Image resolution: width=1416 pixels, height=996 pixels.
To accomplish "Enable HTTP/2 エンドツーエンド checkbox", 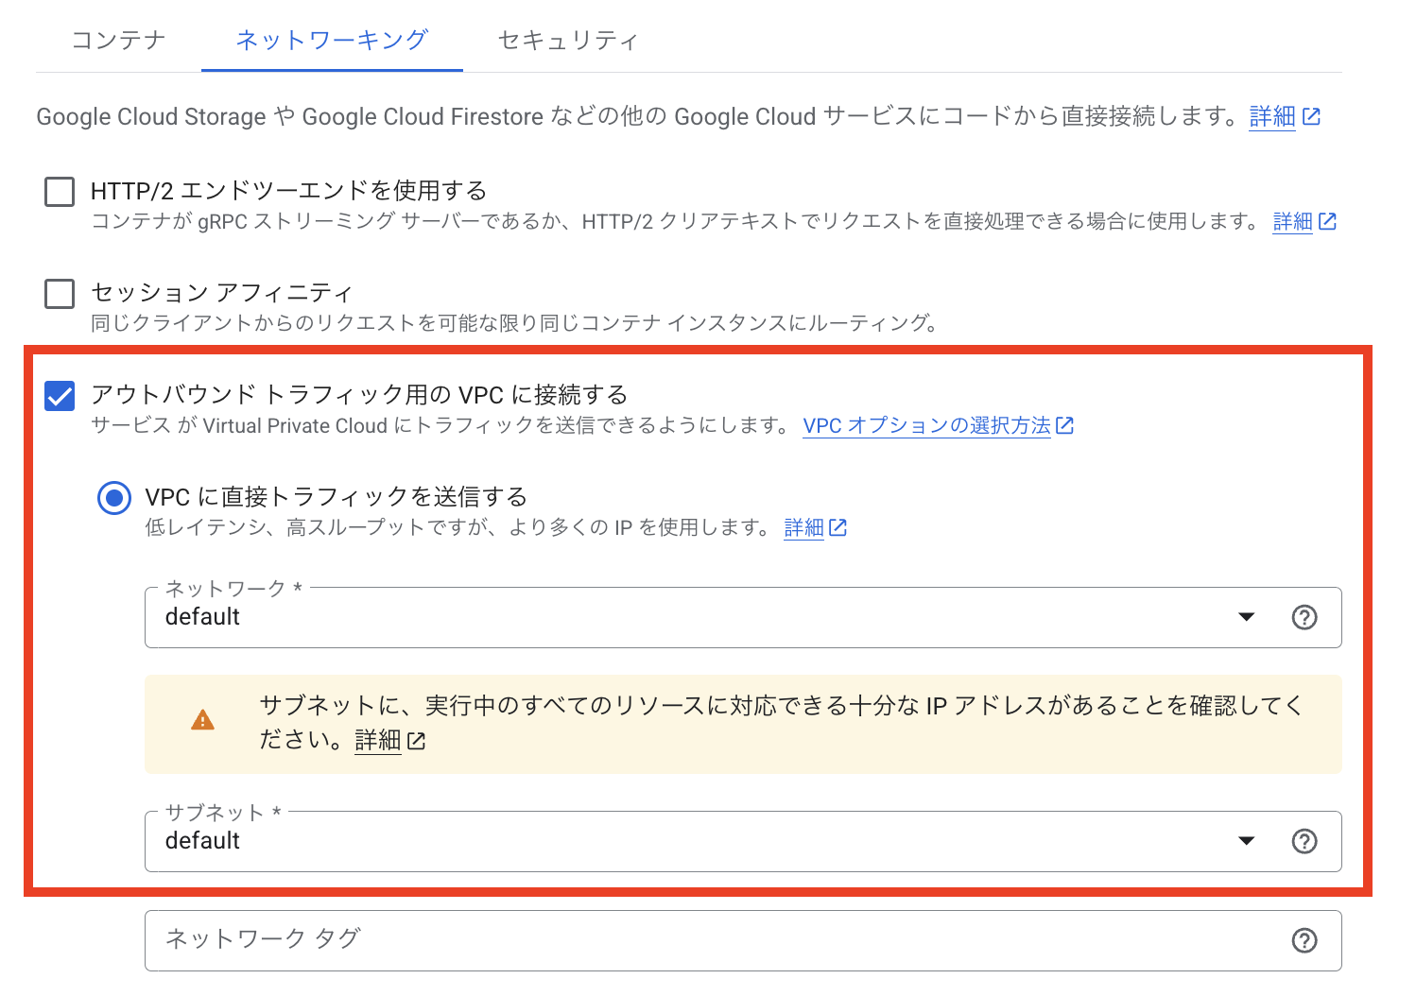I will coord(60,192).
